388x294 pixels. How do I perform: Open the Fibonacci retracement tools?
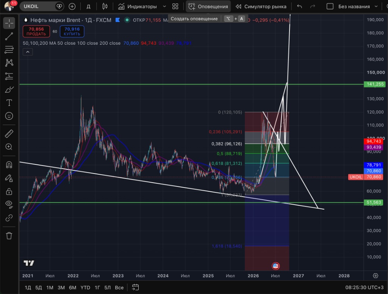(x=9, y=50)
